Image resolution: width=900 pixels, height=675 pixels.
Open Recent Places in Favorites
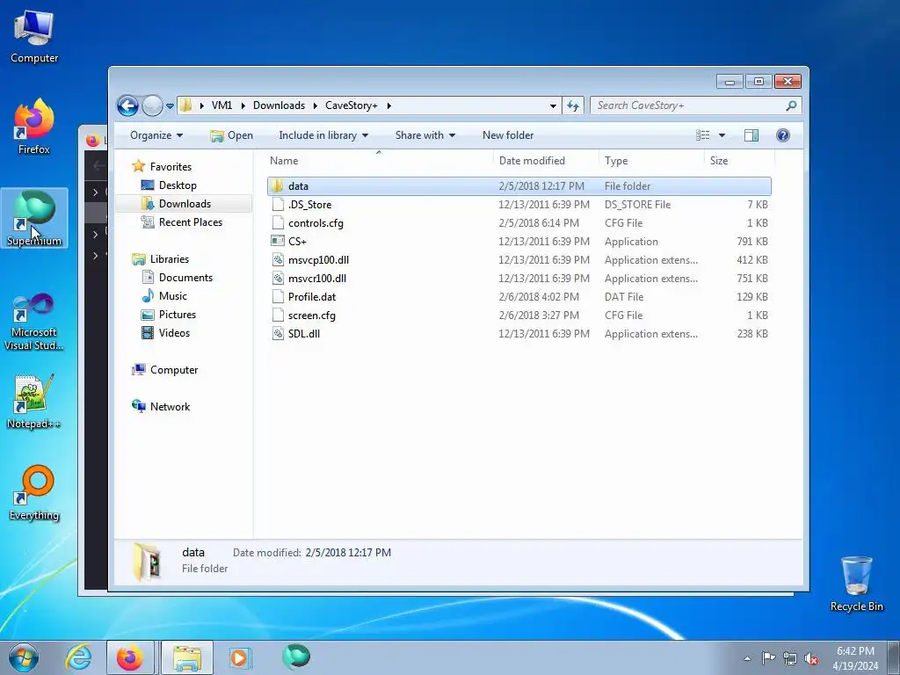[x=191, y=222]
